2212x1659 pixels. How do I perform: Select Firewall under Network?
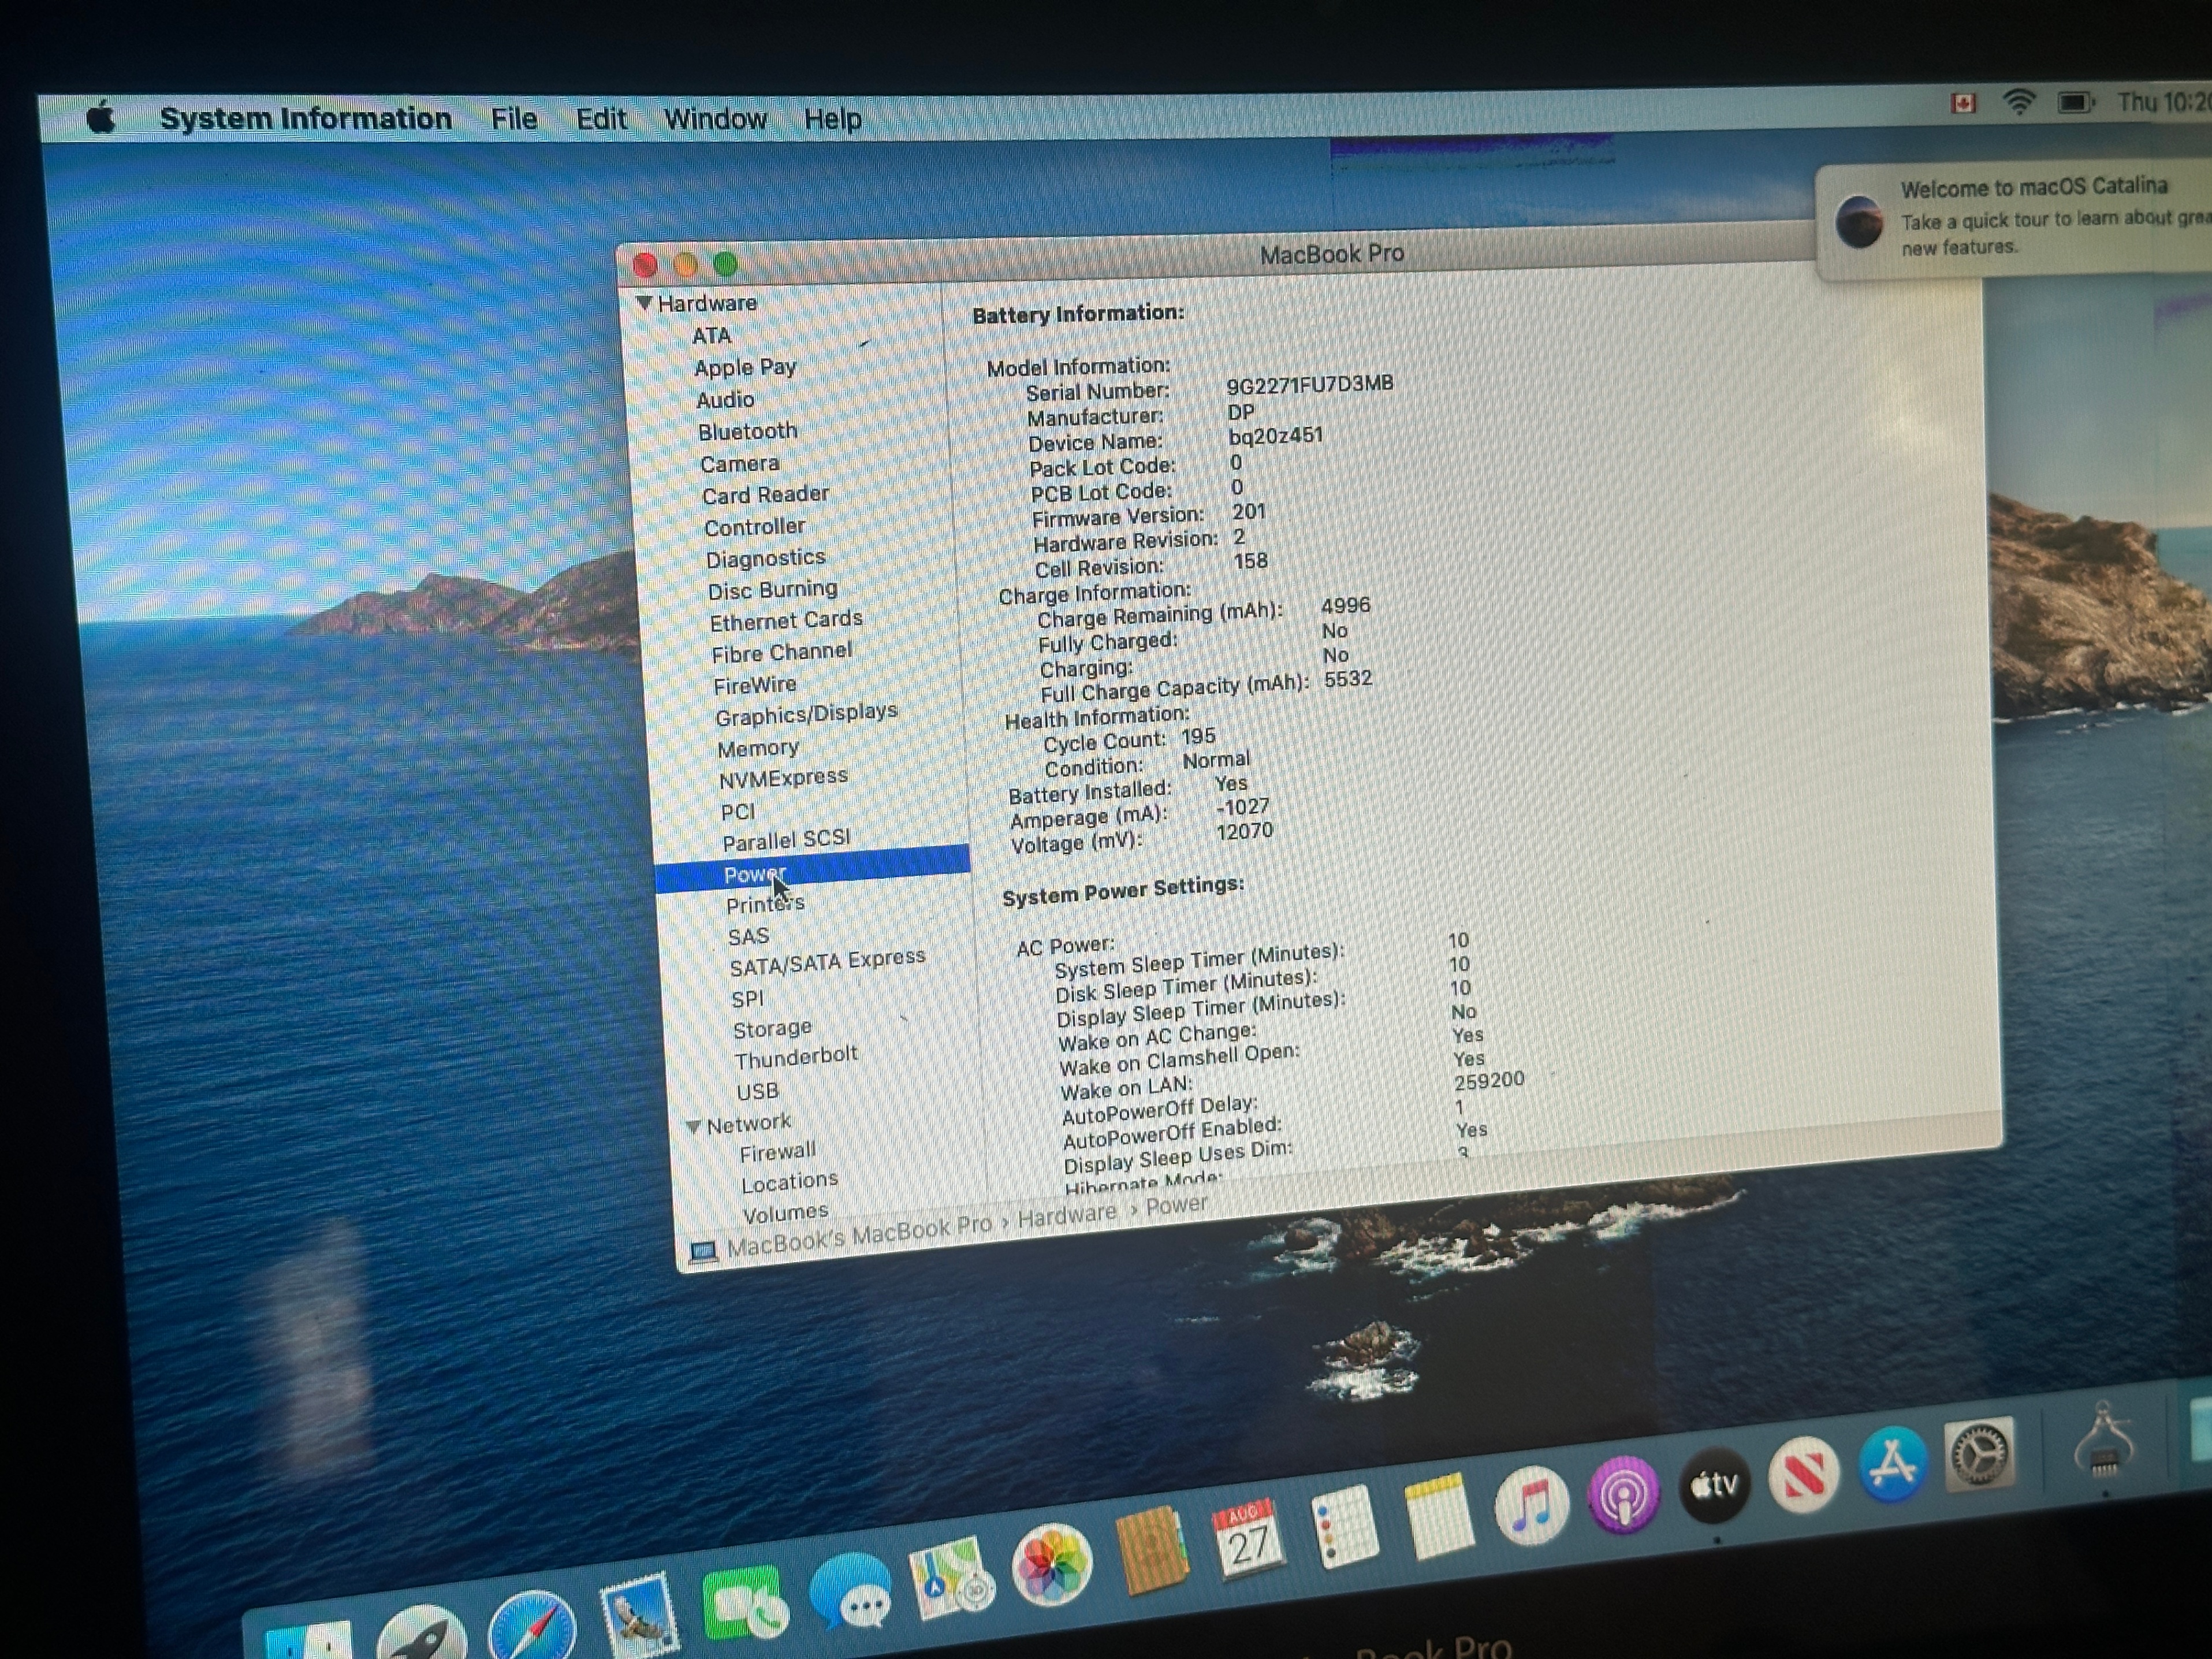click(778, 1152)
